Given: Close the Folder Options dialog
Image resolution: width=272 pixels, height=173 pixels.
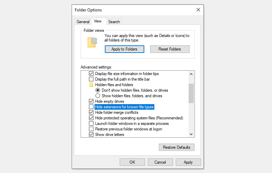Looking at the screenshot, I should (198, 10).
